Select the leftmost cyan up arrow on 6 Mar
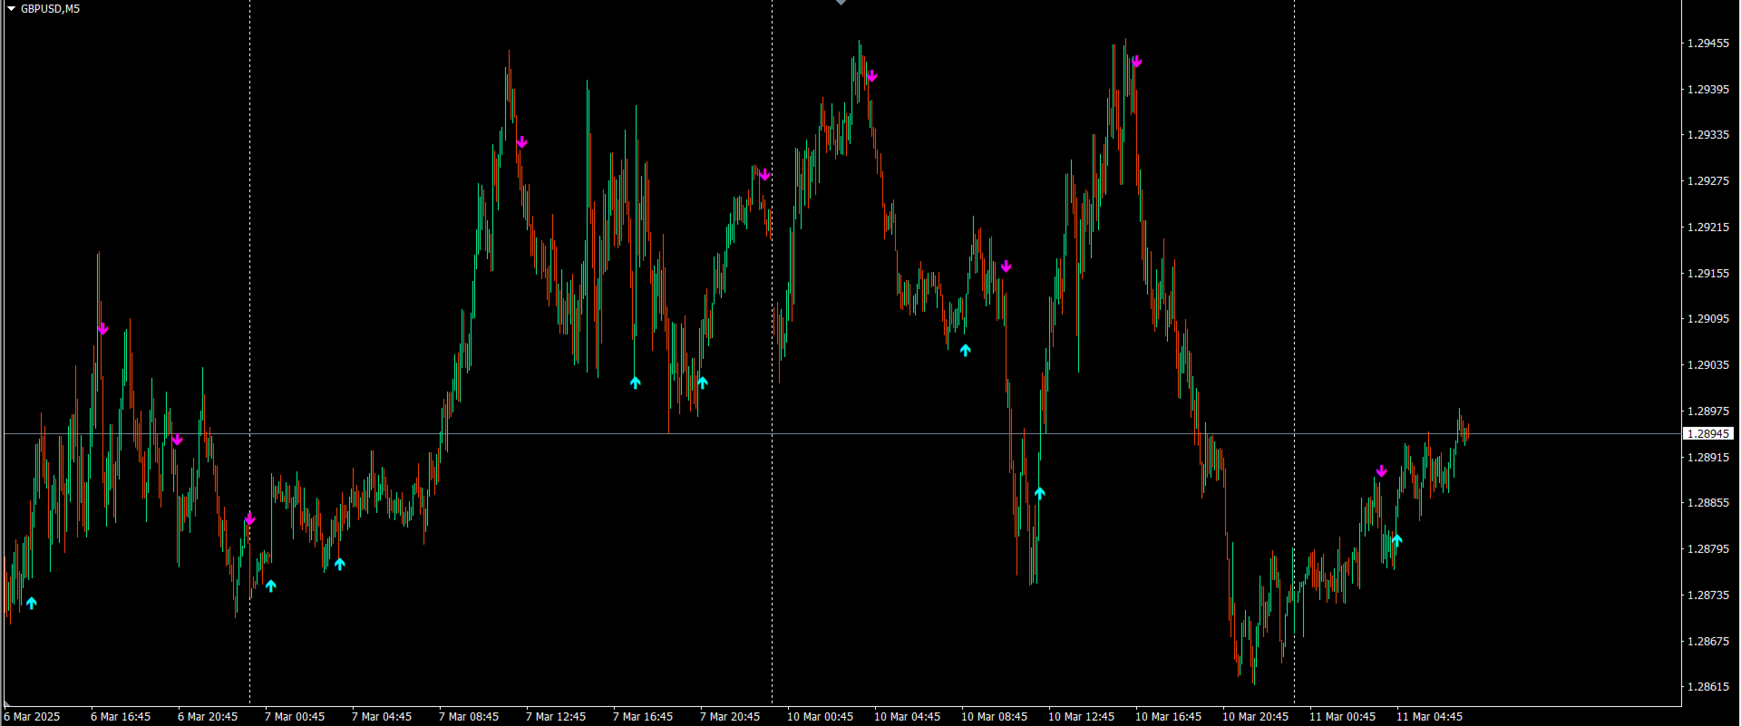Screen dimensions: 1741x726 click(32, 603)
